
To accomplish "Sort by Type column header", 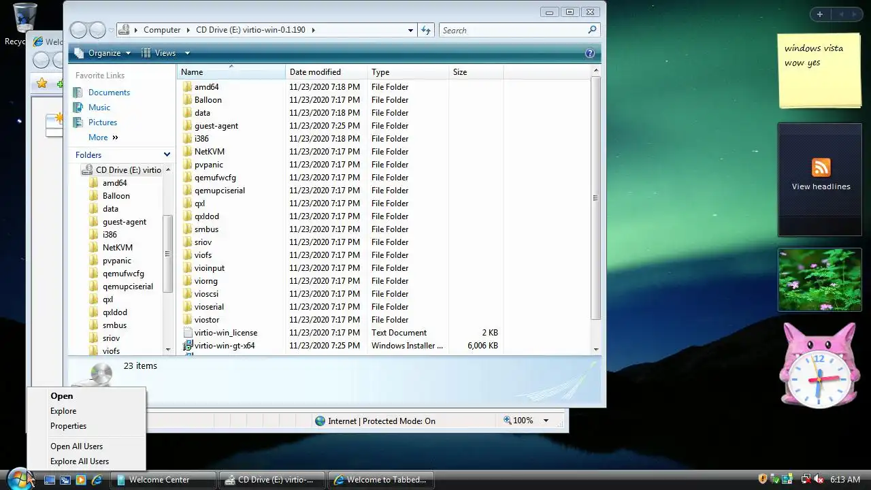I will 408,72.
